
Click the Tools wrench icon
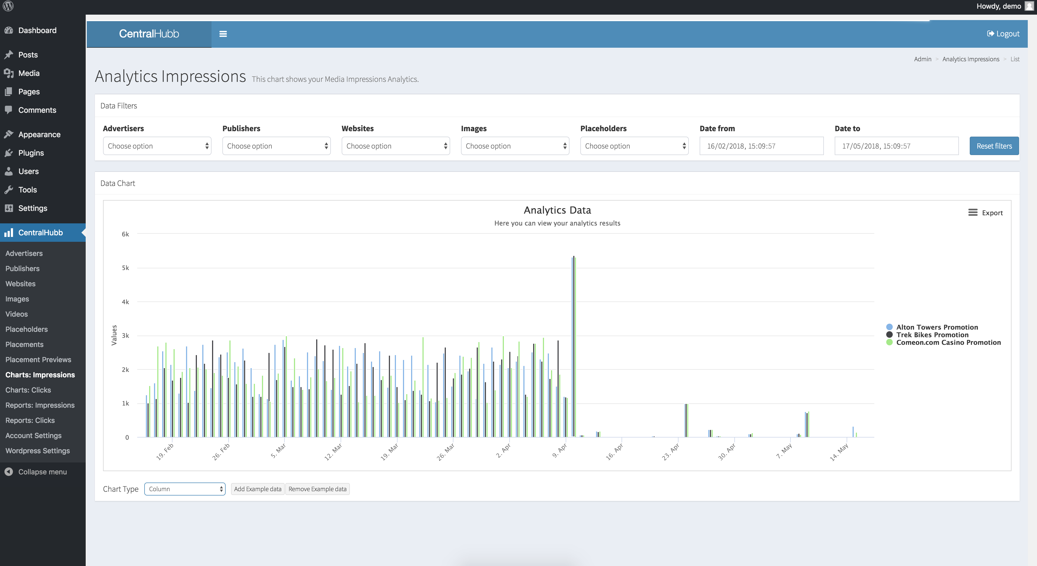(x=8, y=190)
